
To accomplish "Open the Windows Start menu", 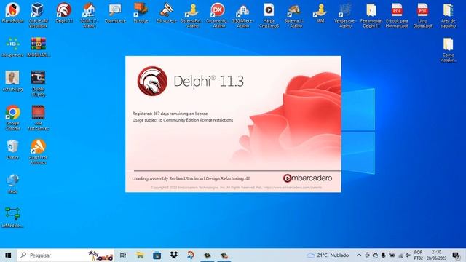I will click(x=8, y=255).
